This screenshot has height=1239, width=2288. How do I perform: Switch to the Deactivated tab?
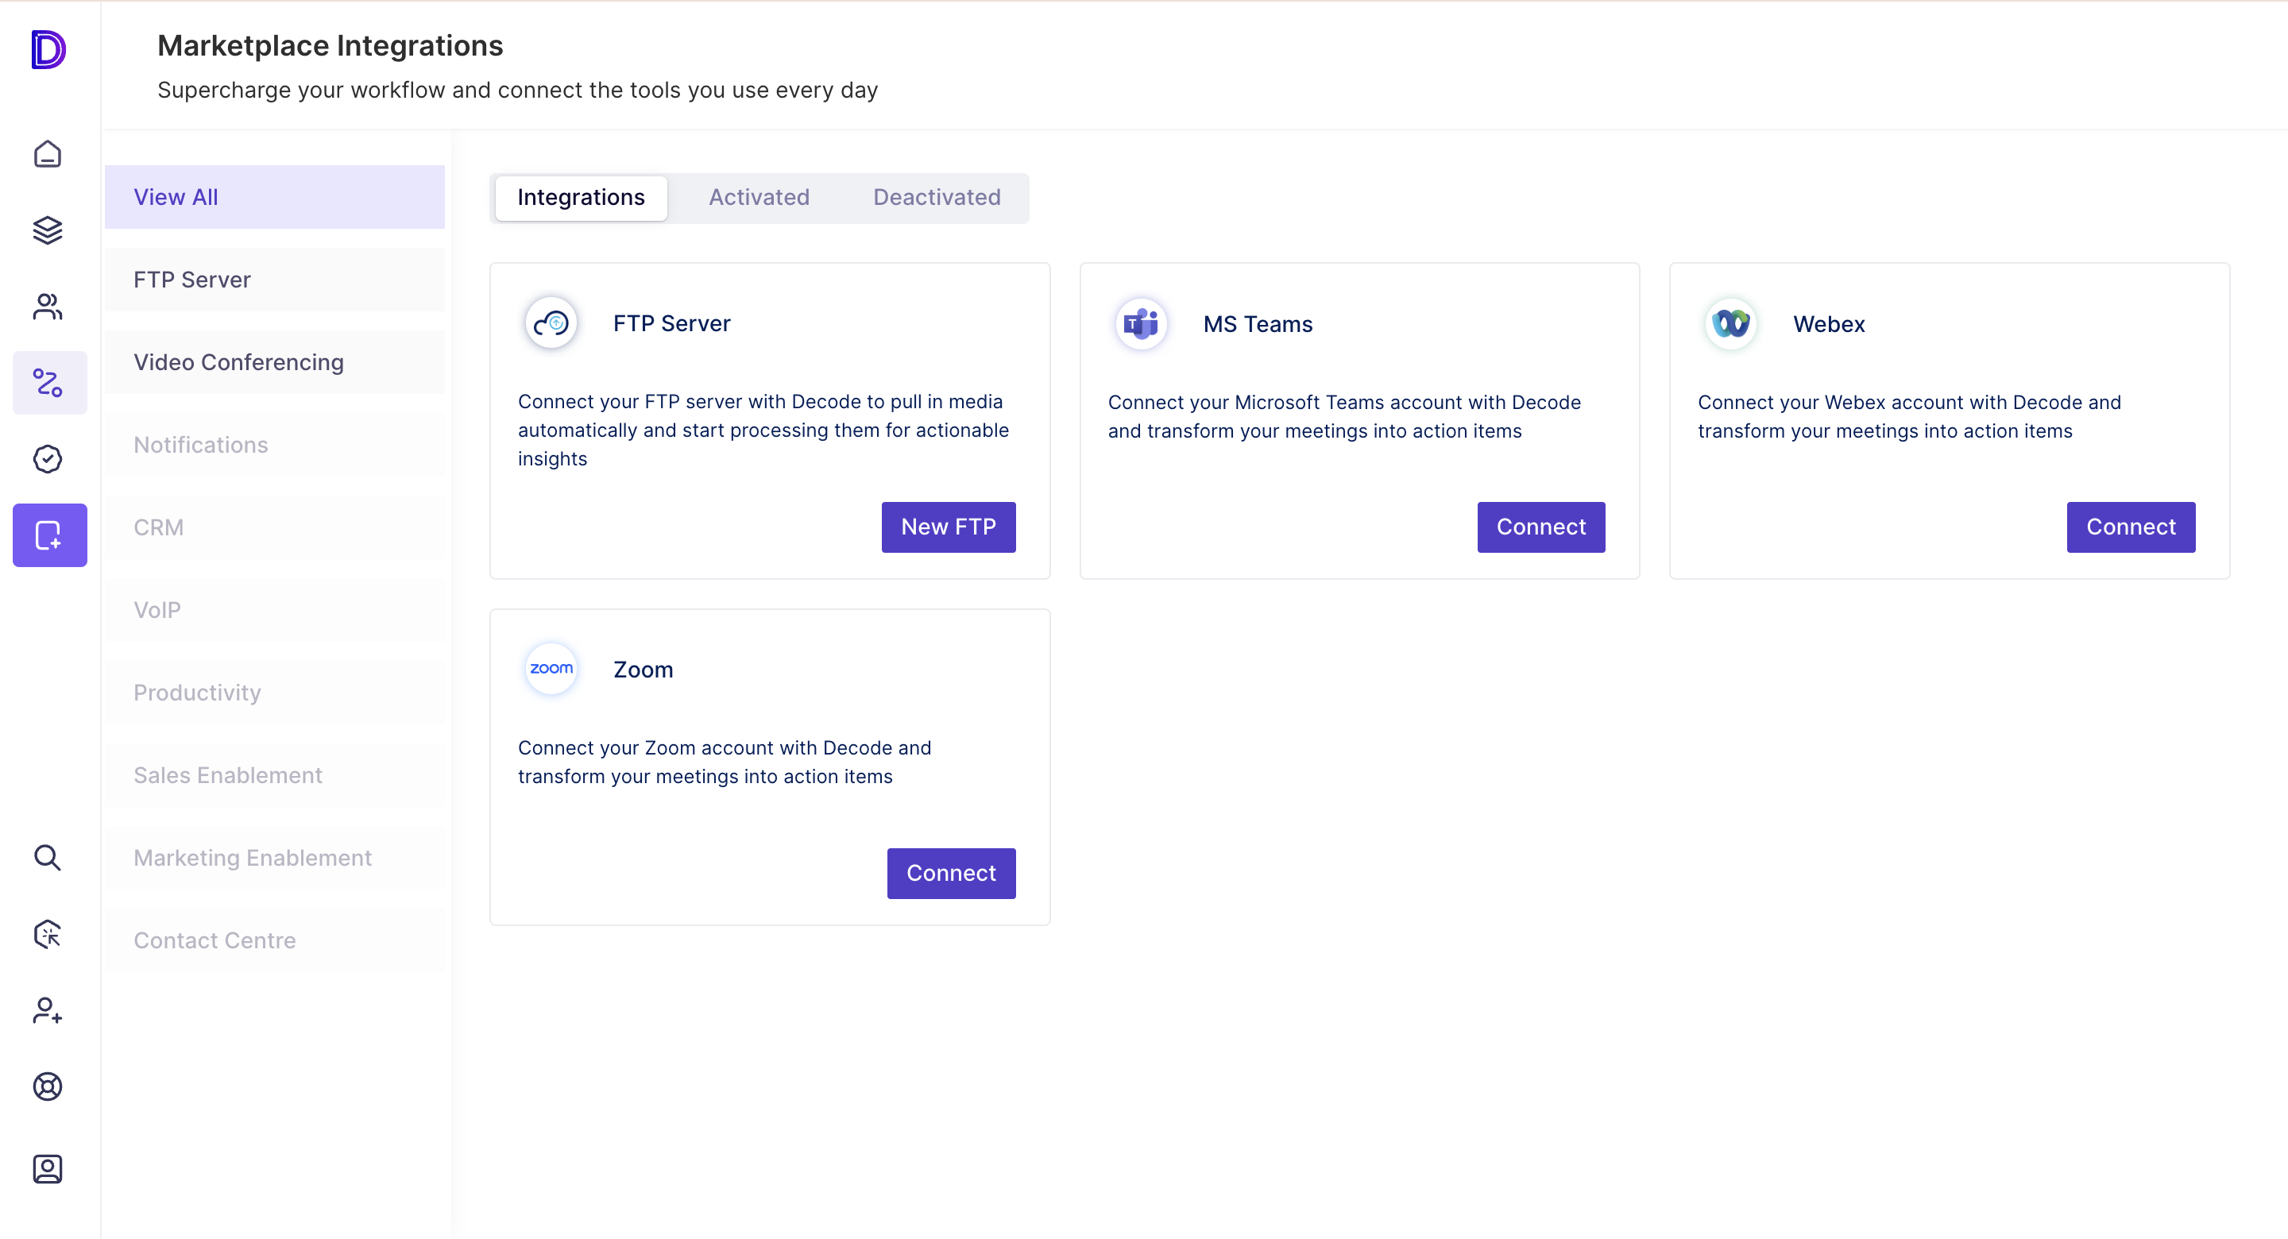click(936, 197)
